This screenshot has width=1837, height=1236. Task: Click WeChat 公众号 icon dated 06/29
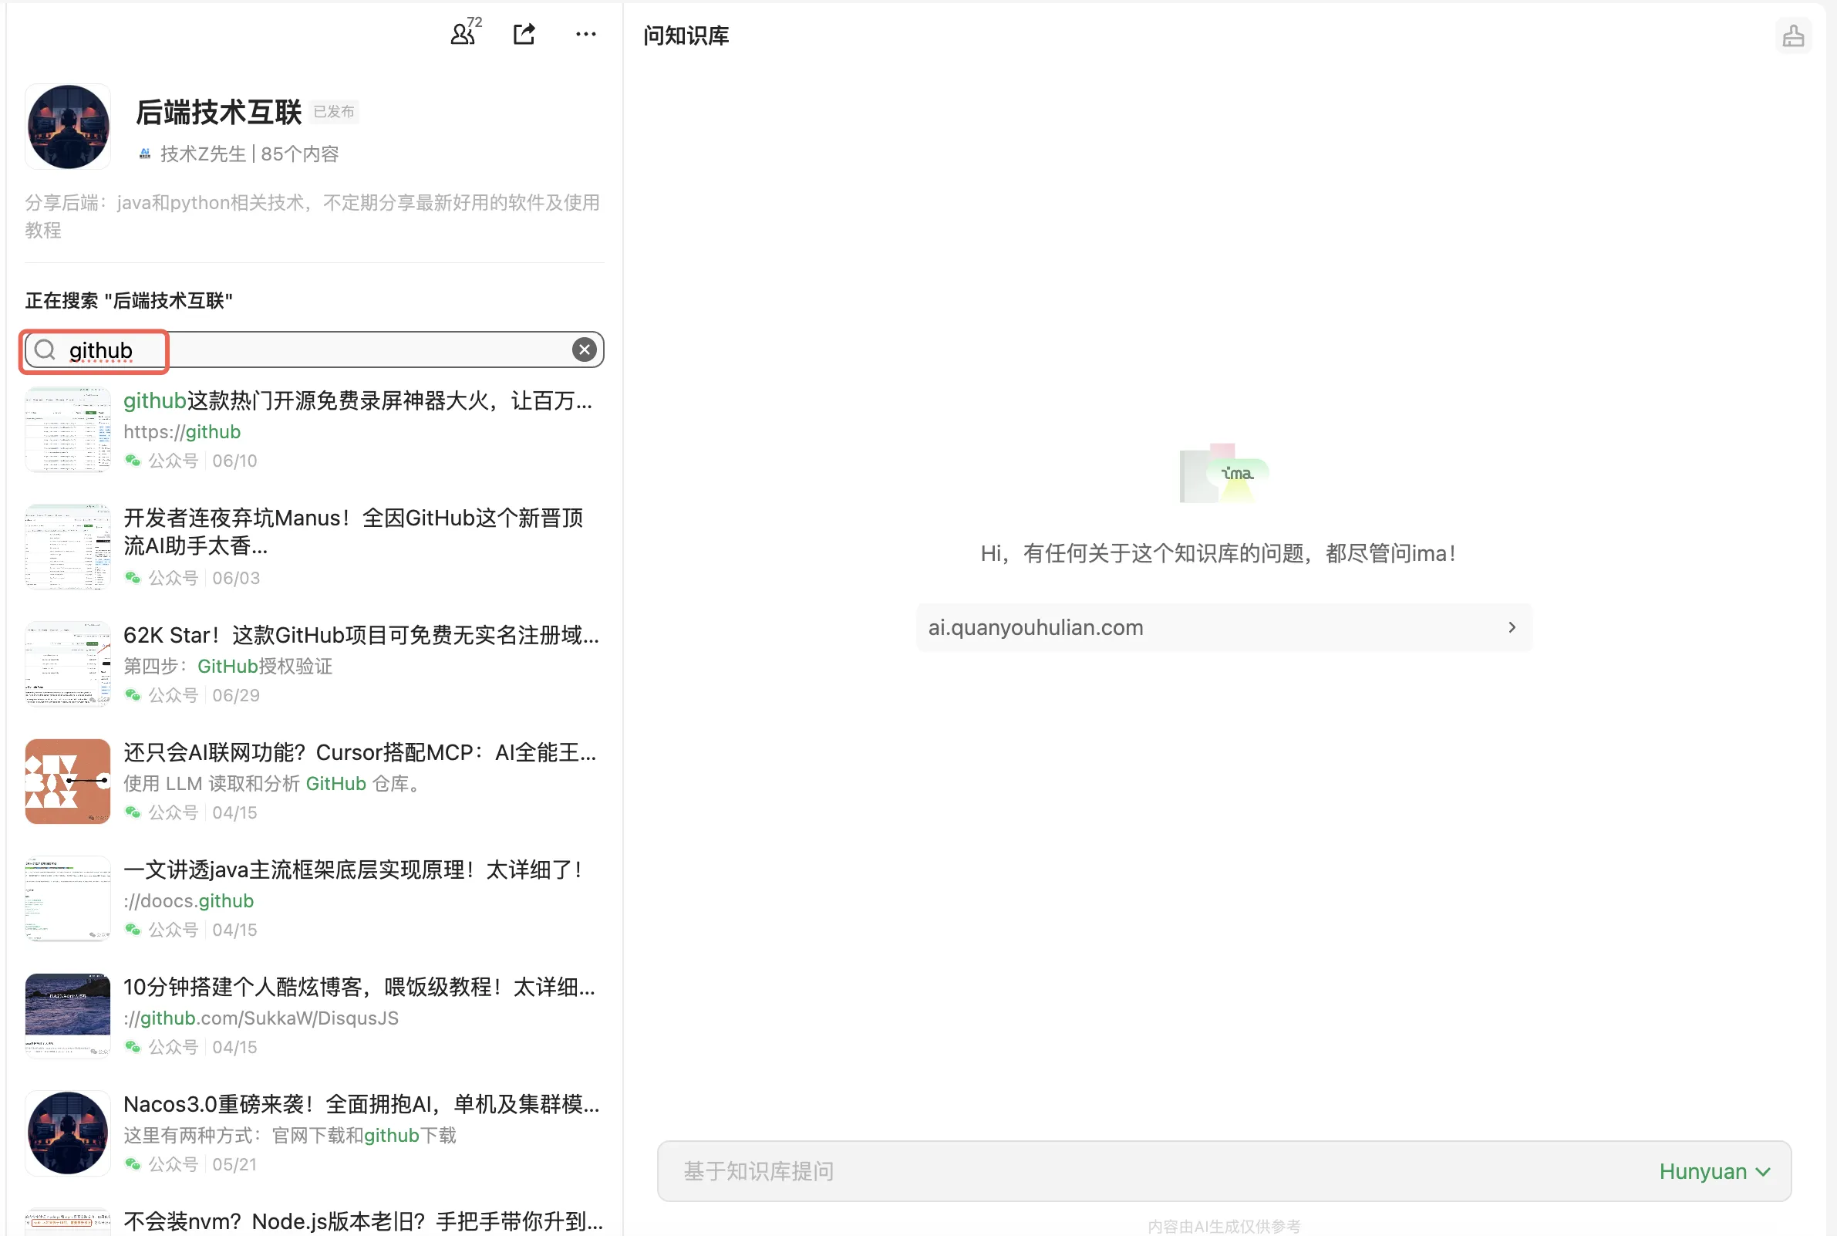133,695
